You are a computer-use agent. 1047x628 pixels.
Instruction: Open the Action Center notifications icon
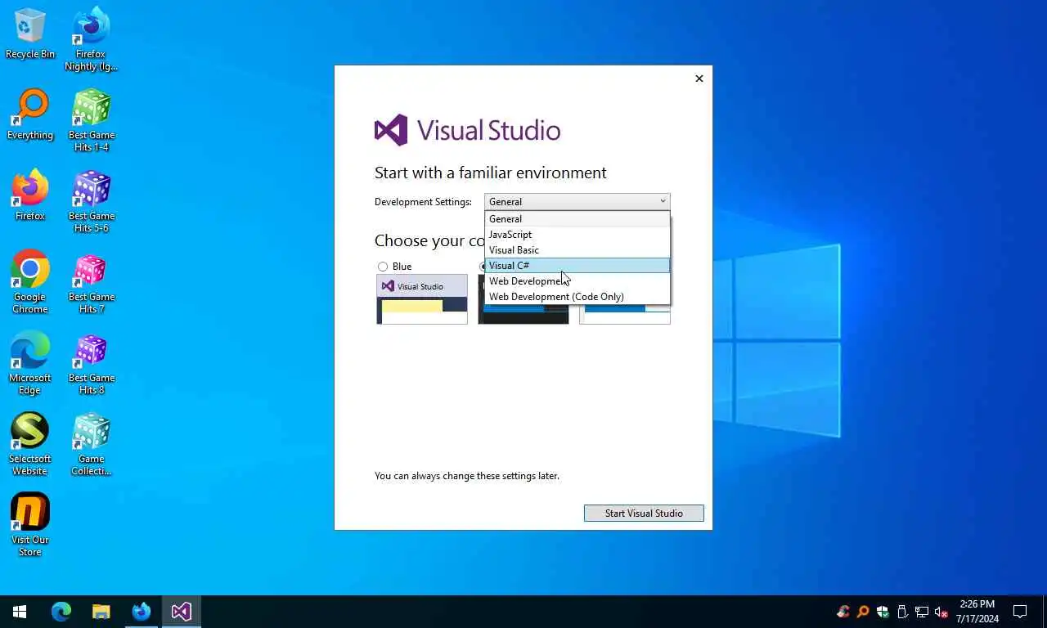(x=1020, y=612)
